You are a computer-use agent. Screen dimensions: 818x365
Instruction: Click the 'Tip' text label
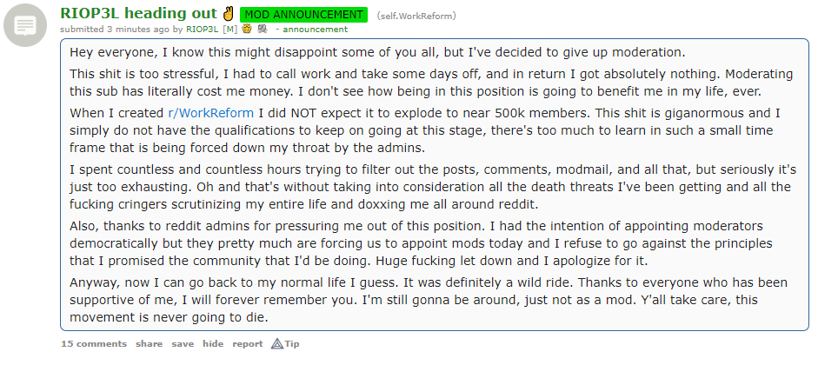(292, 343)
